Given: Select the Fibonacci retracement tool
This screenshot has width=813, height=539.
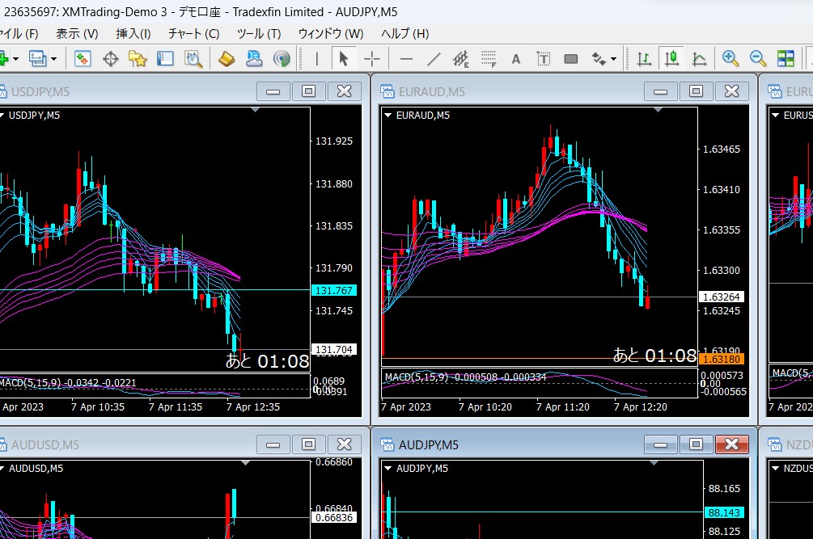Looking at the screenshot, I should 489,59.
